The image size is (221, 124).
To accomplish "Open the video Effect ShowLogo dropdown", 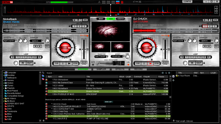I will point(123,57).
